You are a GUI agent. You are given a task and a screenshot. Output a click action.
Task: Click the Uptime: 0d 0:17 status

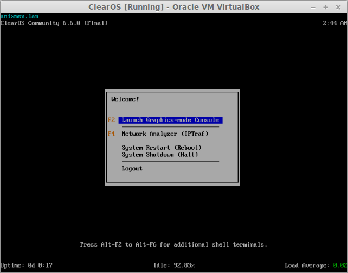click(x=26, y=265)
